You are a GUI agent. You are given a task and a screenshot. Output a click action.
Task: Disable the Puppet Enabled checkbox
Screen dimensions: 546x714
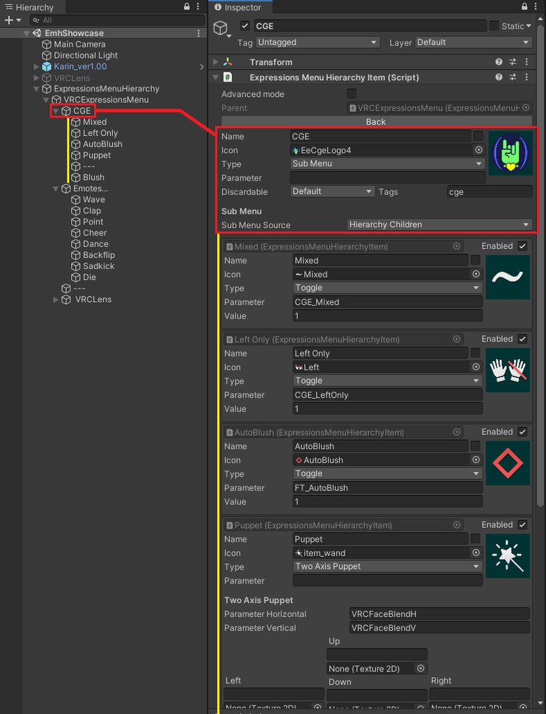522,525
